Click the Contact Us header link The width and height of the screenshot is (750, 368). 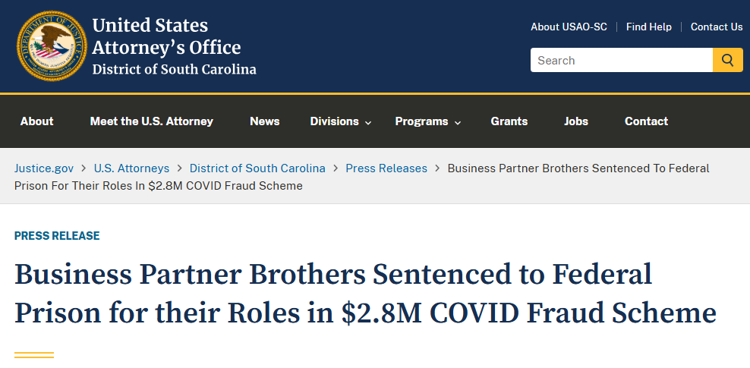click(717, 27)
